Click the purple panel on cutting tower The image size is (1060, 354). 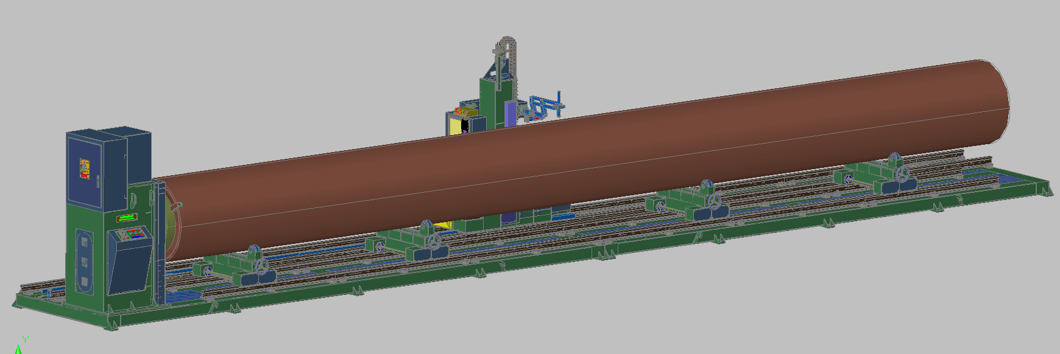click(x=511, y=114)
